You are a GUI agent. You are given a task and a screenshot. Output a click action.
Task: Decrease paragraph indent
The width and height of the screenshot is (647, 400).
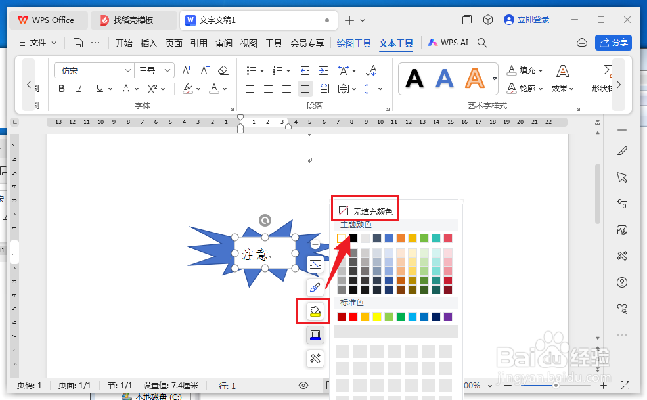pos(305,70)
